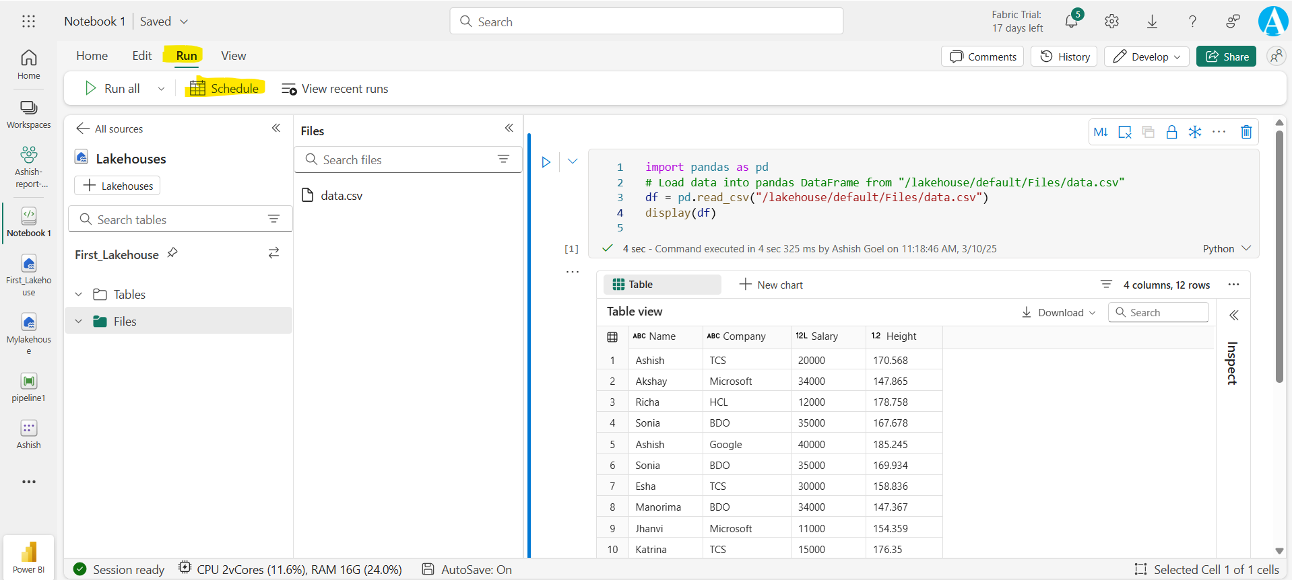Convert cell to Markdown with M↓ icon
Screen dimensions: 1292x580
tap(1101, 132)
